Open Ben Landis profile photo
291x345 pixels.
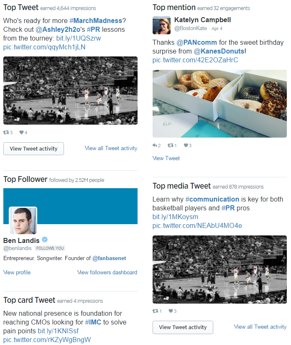(23, 221)
